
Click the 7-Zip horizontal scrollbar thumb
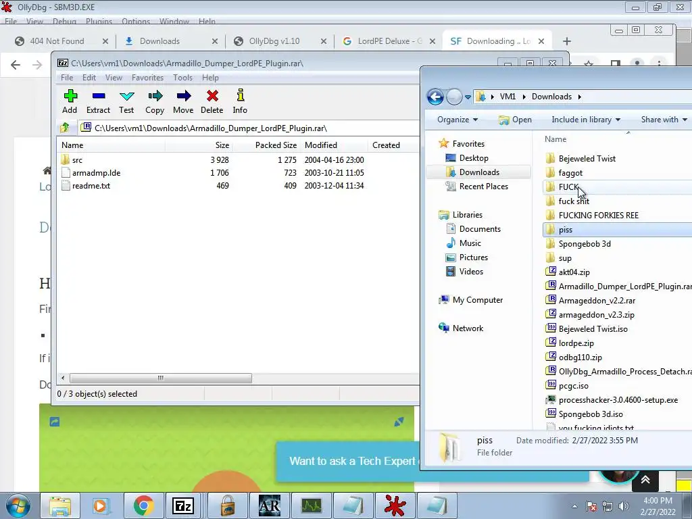pos(161,378)
